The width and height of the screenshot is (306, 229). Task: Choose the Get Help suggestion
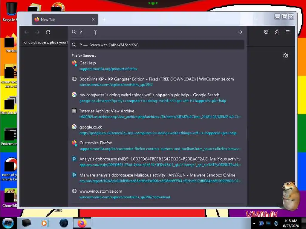point(157,66)
